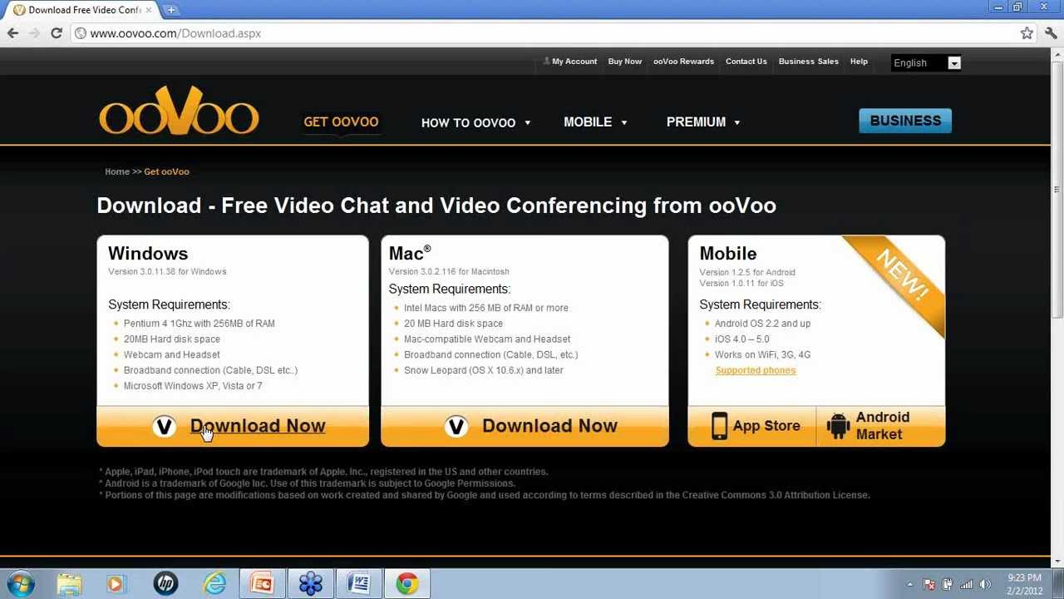Click Show desktop strip at taskbar end
The width and height of the screenshot is (1064, 599).
point(1058,584)
